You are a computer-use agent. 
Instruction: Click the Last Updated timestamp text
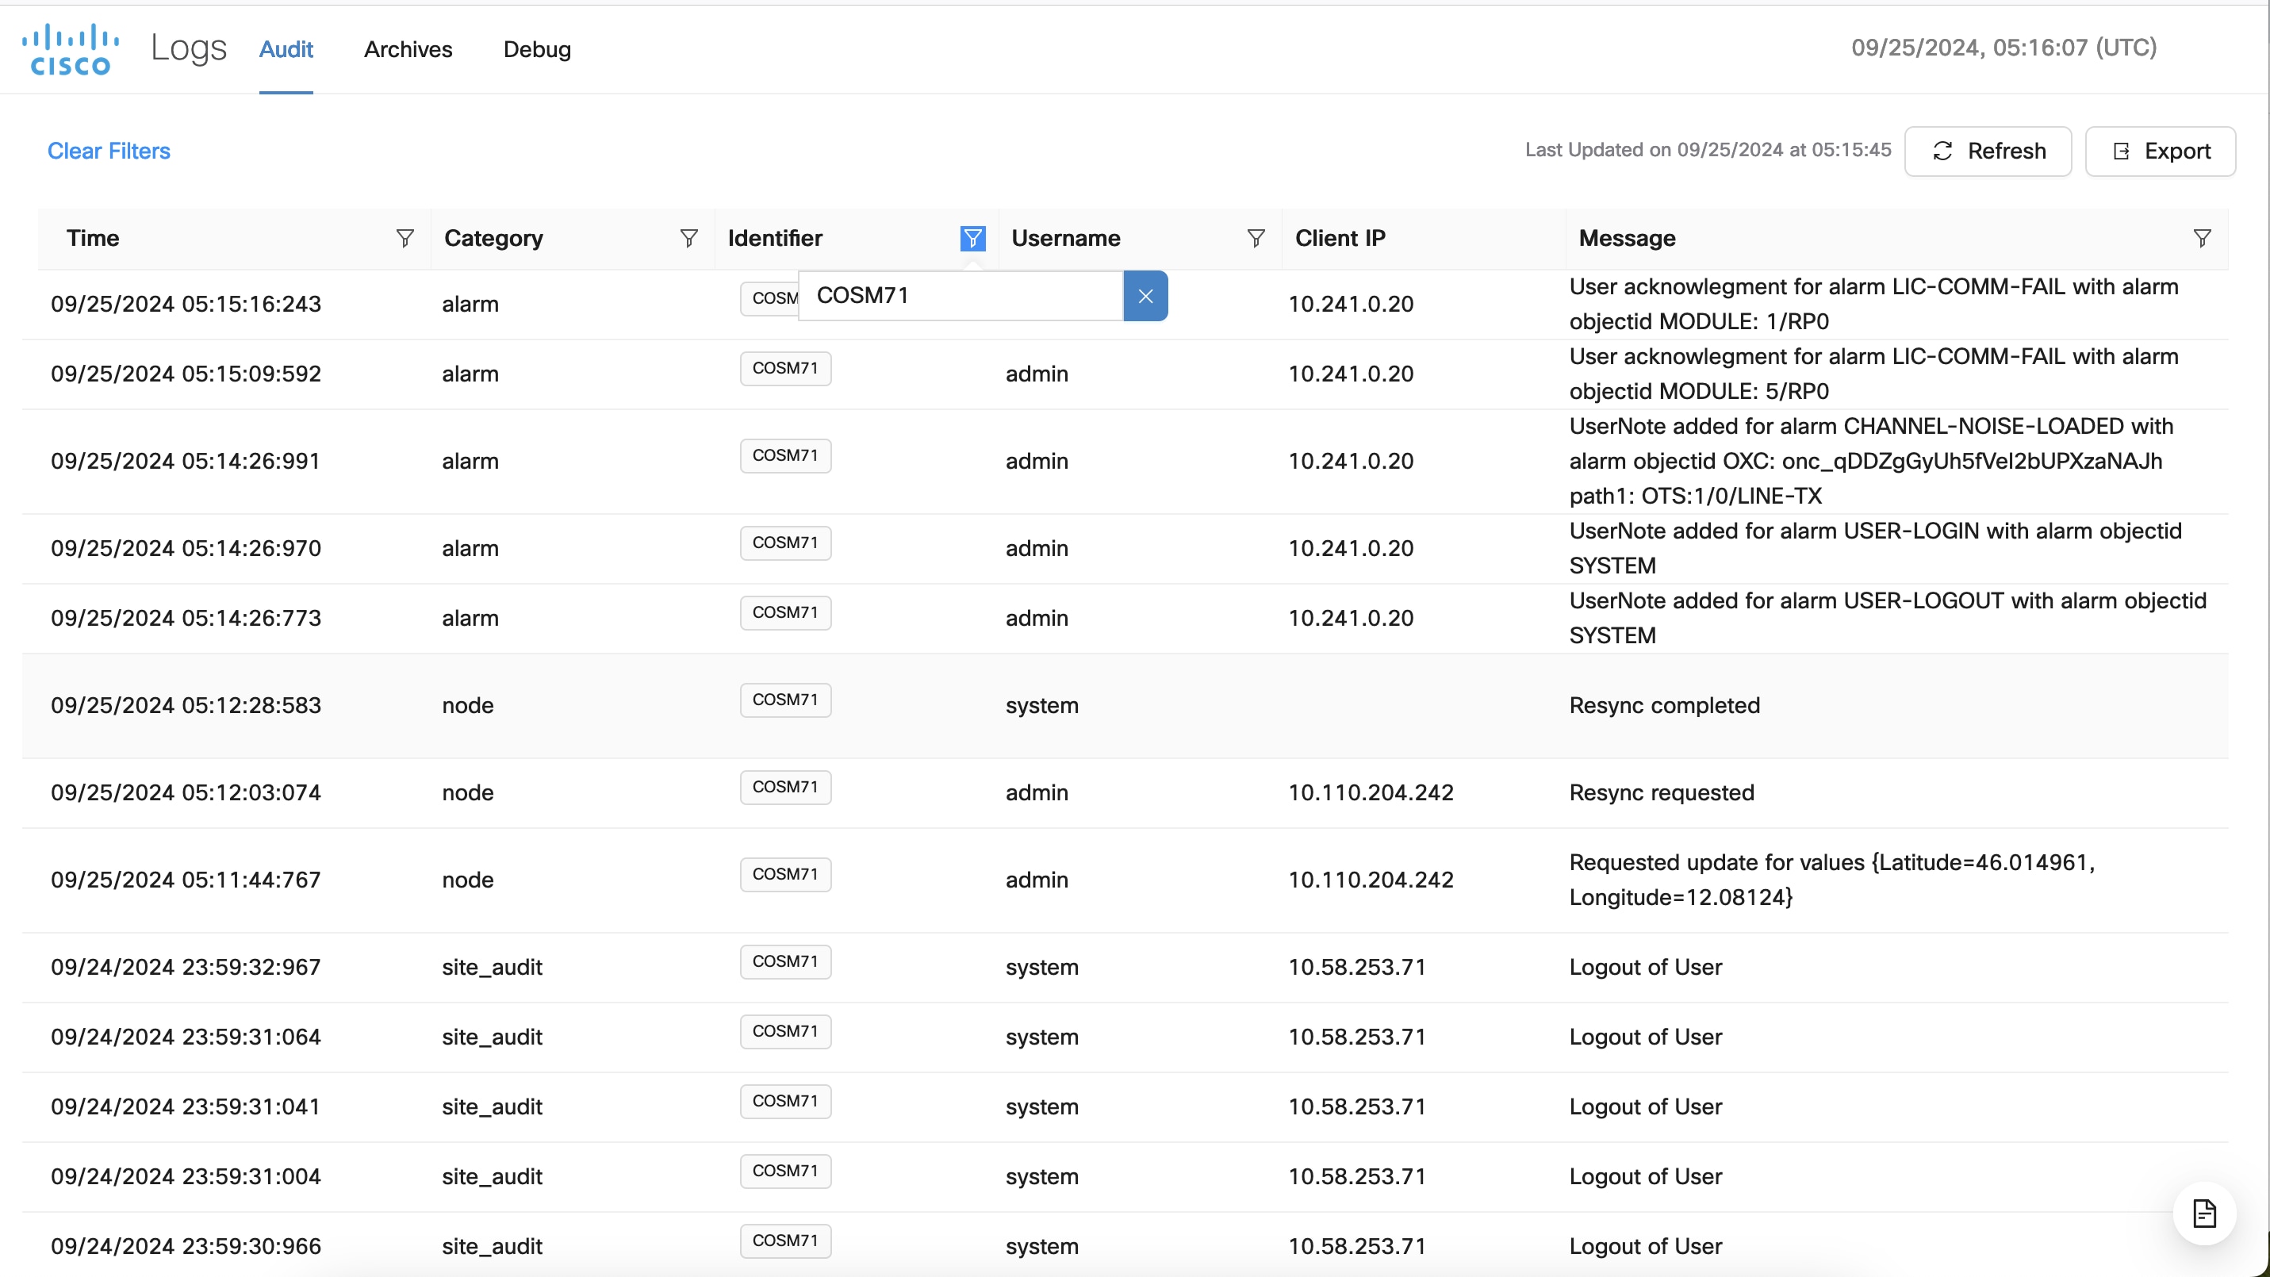(x=1708, y=150)
